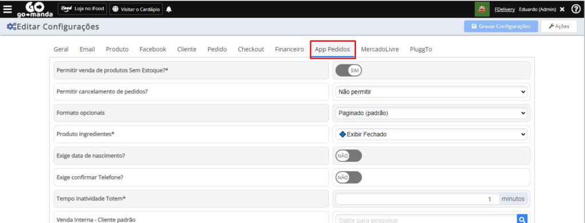Click the X icon beside Eduardo (Admin)
The image size is (585, 223).
(x=562, y=9)
